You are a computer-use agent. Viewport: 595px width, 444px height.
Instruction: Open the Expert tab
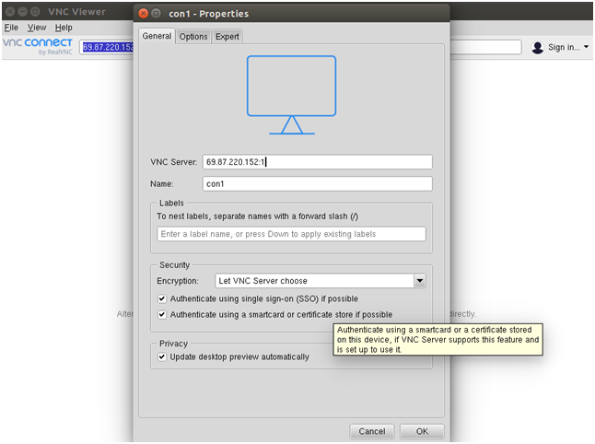[227, 37]
